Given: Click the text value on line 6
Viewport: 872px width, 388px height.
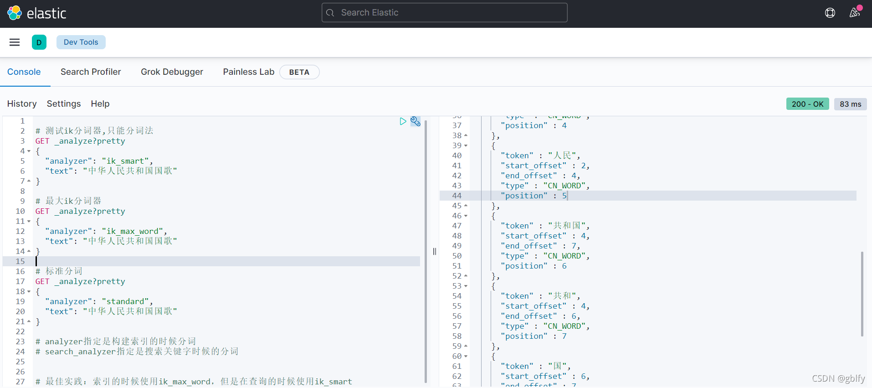Looking at the screenshot, I should [x=130, y=171].
